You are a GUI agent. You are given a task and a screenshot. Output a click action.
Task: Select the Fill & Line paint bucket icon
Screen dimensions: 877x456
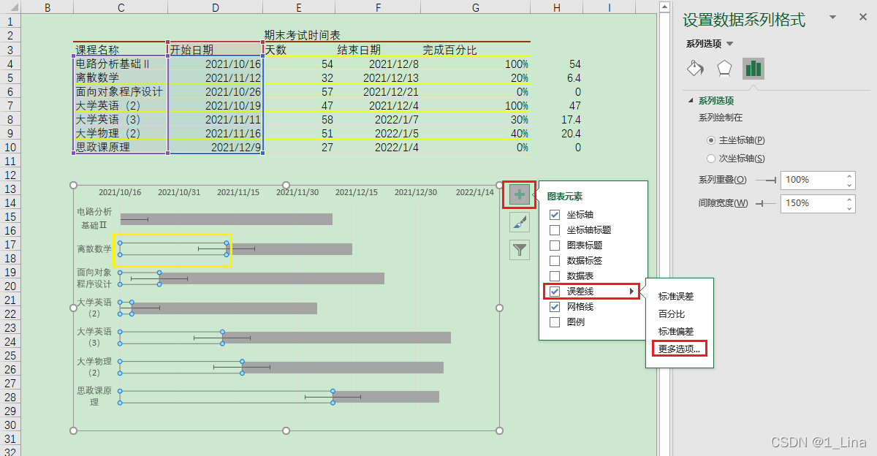click(x=695, y=69)
